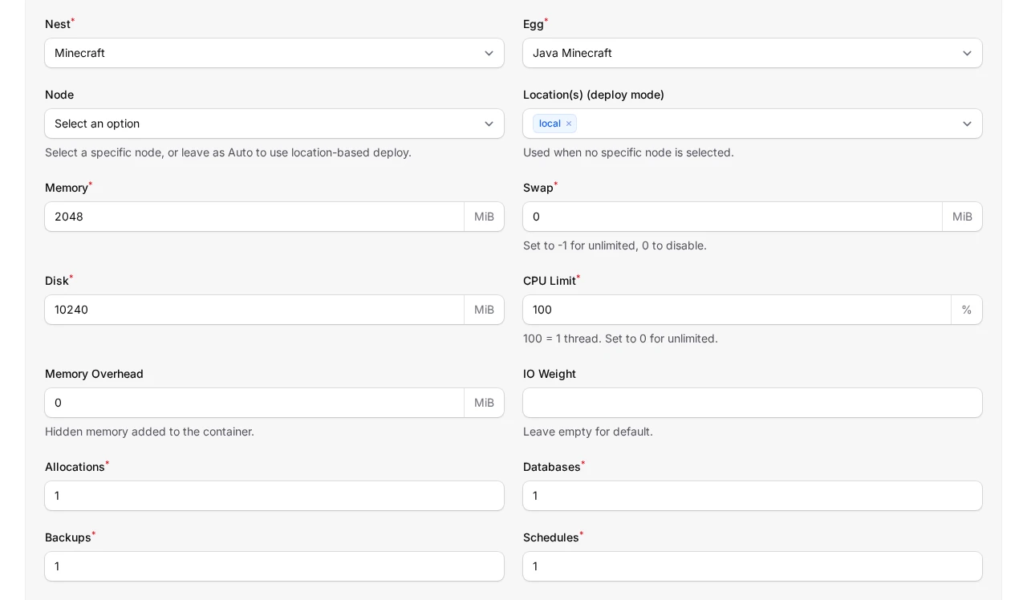Viewport: 1027px width, 600px height.
Task: Expand the Location(s) deploy mode dropdown arrow
Action: 967,124
